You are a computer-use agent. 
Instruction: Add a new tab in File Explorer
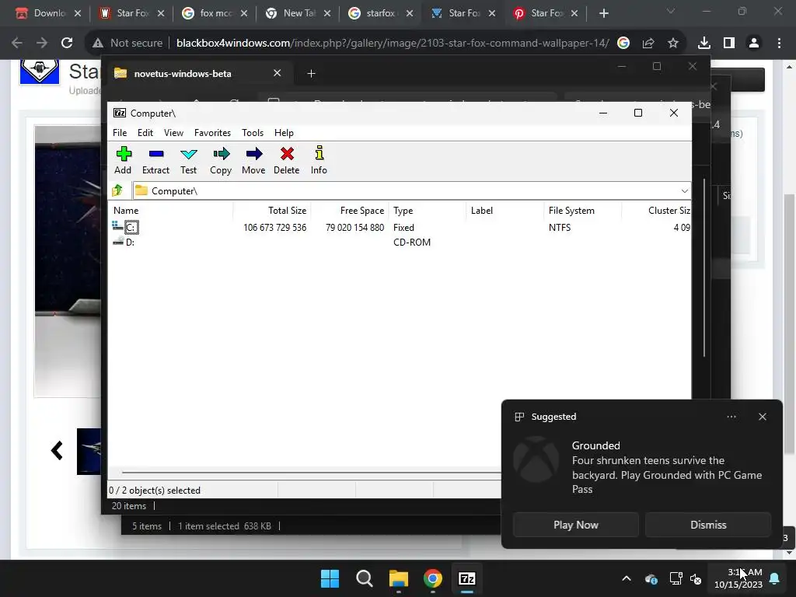tap(311, 74)
